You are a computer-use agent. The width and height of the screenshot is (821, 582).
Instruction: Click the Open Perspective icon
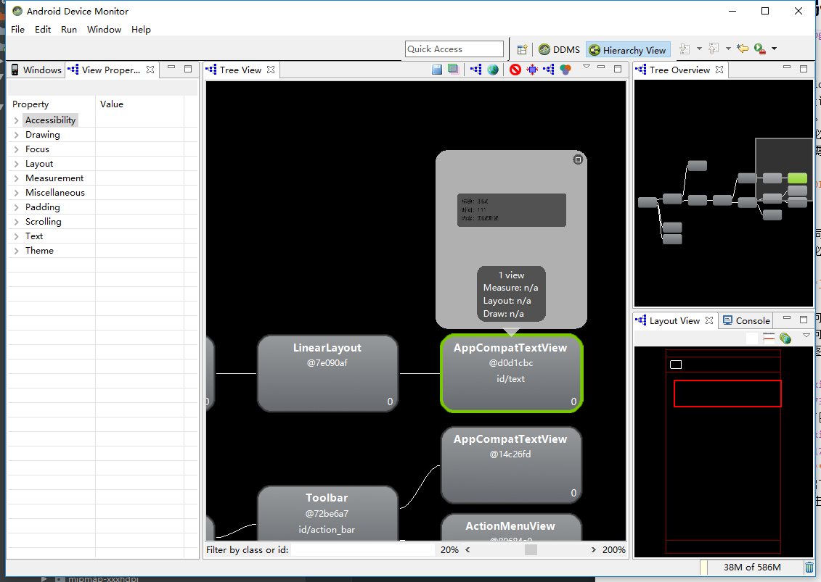point(522,49)
